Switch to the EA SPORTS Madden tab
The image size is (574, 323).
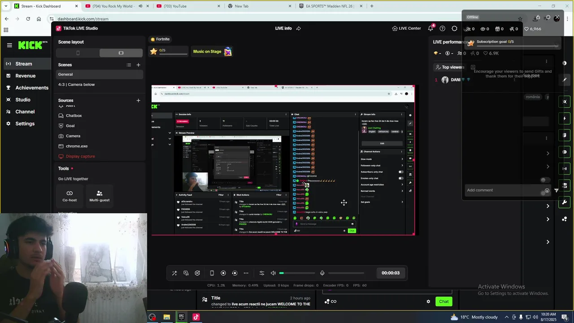(331, 6)
